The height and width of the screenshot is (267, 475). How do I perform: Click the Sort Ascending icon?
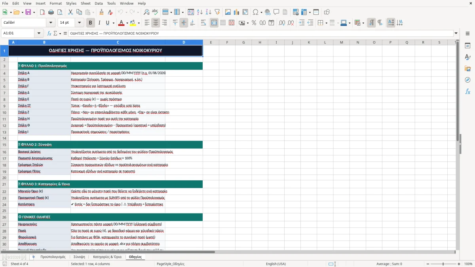click(x=200, y=12)
